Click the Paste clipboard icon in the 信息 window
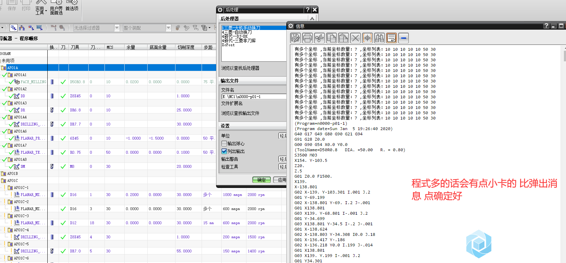Viewport: 566px width, 263px height. 344,38
